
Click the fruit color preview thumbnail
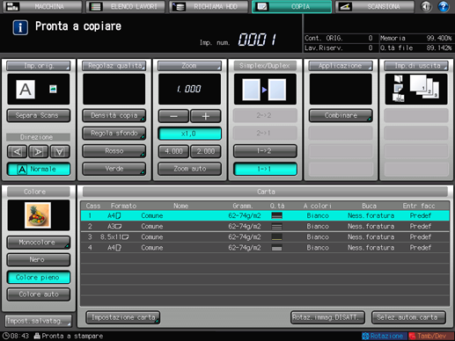[x=38, y=215]
